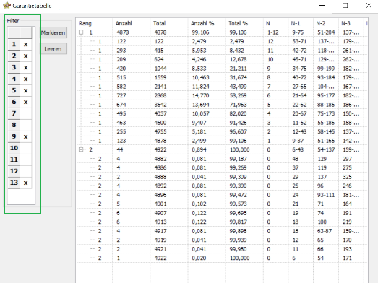Click the 1-12 value in column N
Image resolution: width=378 pixels, height=283 pixels.
(273, 32)
